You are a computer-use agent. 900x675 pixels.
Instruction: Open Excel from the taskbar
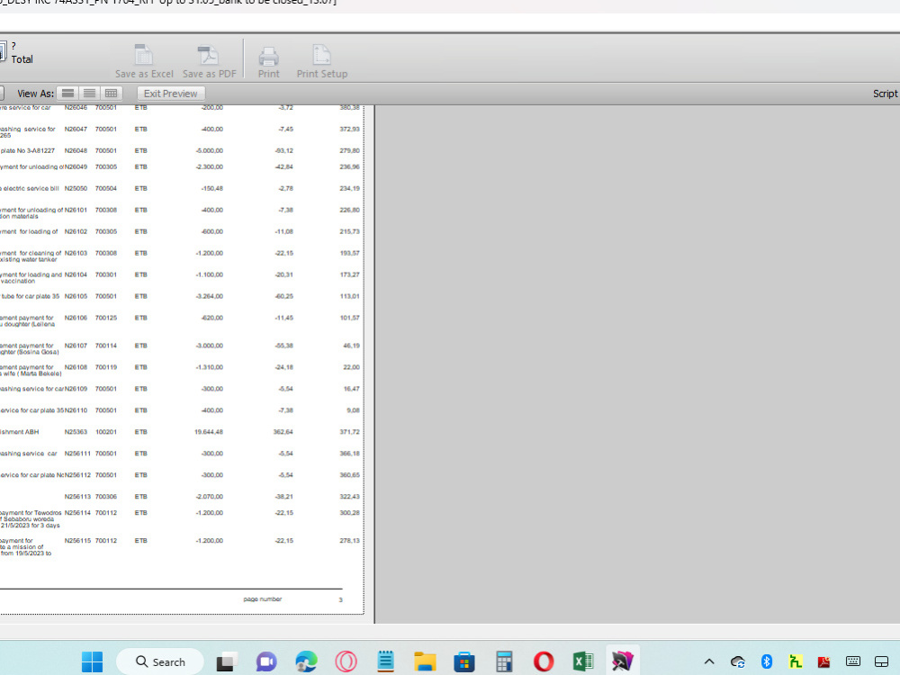coord(583,661)
